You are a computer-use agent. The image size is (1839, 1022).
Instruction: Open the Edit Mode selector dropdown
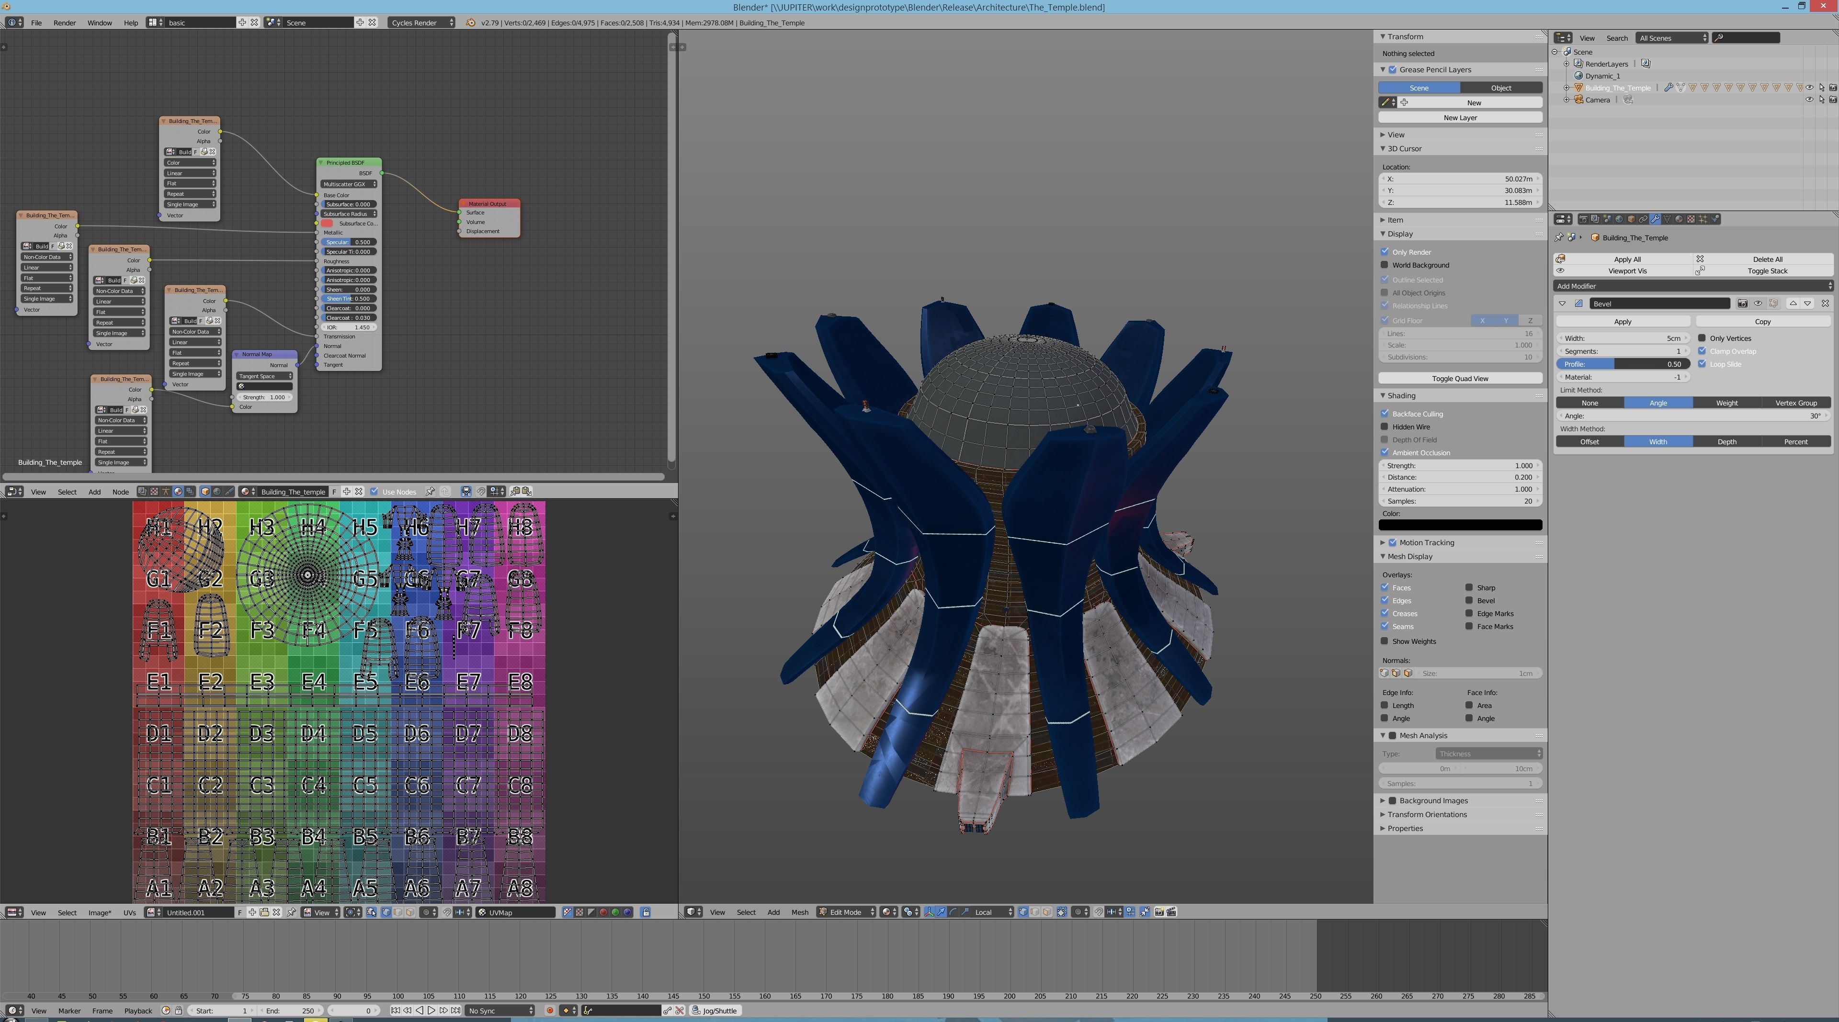click(x=847, y=912)
